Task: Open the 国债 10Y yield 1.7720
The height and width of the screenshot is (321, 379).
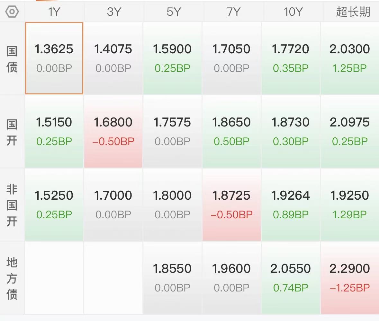Action: [x=291, y=58]
